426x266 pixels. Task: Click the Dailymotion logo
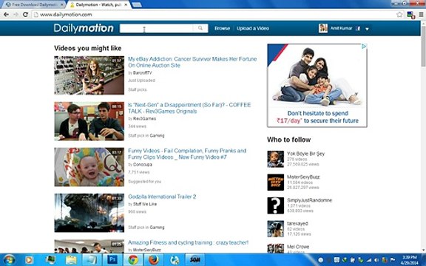[x=84, y=28]
